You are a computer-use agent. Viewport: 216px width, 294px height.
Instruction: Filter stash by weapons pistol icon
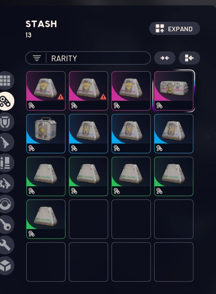click(x=5, y=142)
